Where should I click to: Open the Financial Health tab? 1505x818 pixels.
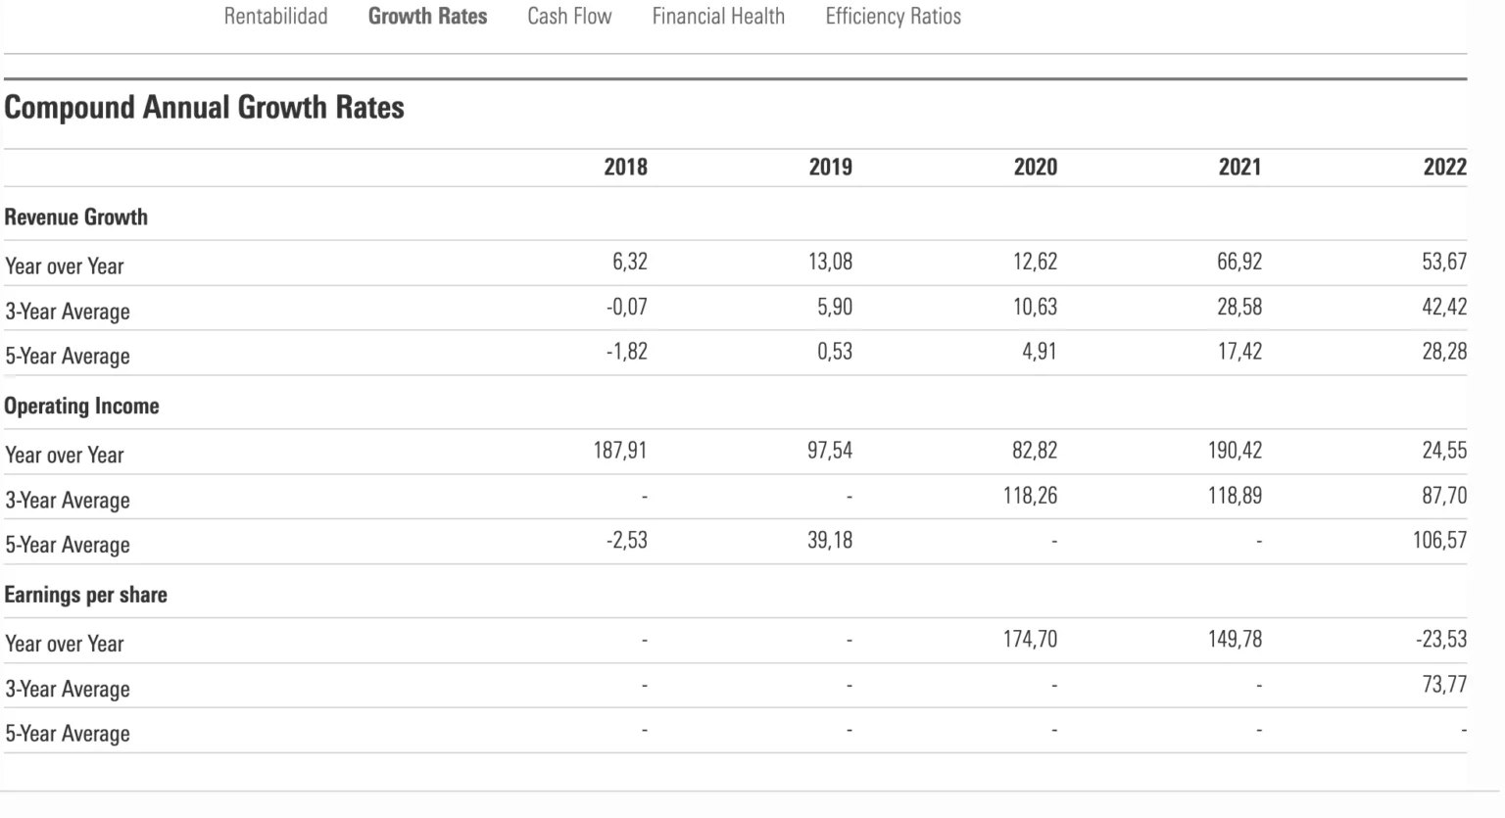(718, 17)
